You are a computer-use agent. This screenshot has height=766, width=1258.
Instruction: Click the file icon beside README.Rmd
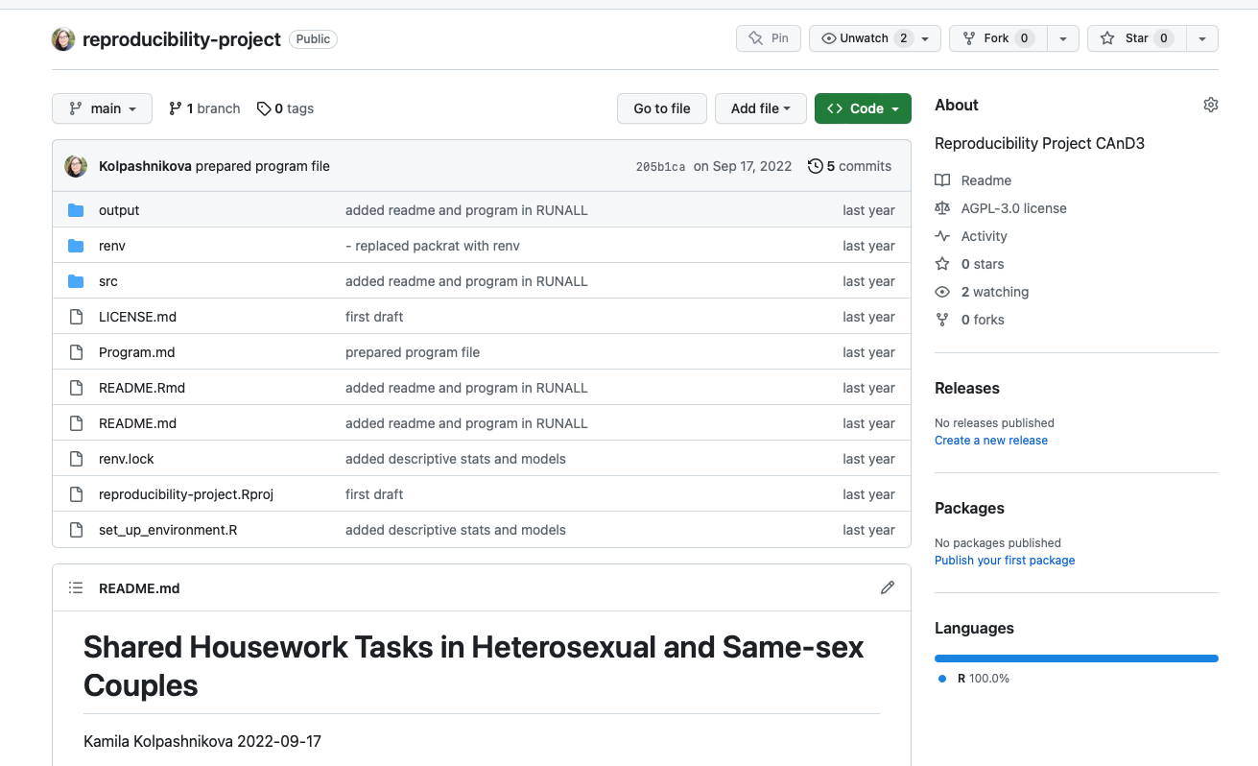[x=76, y=388]
